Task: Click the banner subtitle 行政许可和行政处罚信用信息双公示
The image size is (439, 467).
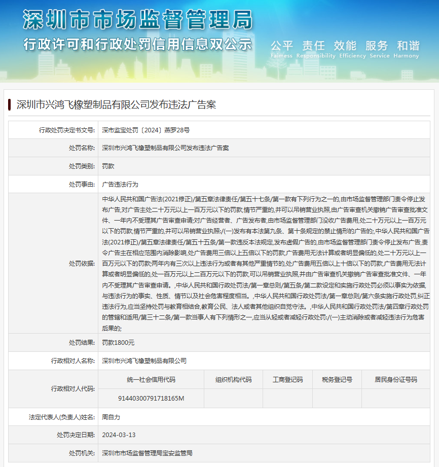Action: (137, 45)
